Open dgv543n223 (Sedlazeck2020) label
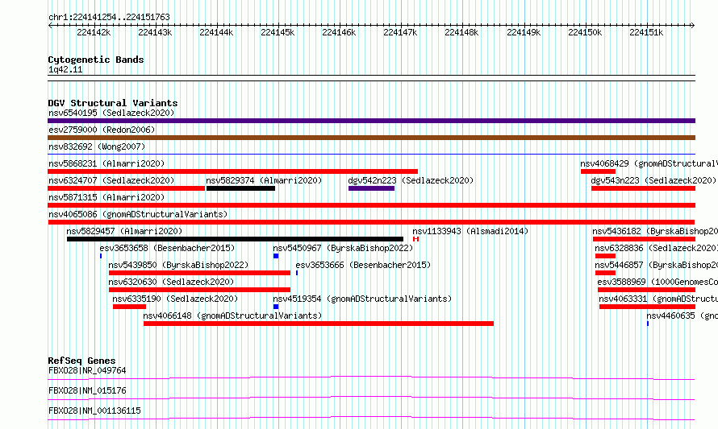This screenshot has width=718, height=429. point(653,180)
